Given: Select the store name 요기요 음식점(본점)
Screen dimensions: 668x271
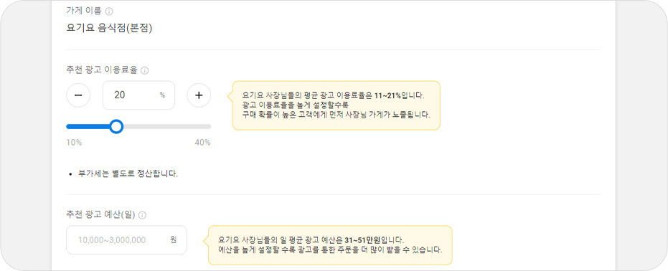Looking at the screenshot, I should [110, 29].
